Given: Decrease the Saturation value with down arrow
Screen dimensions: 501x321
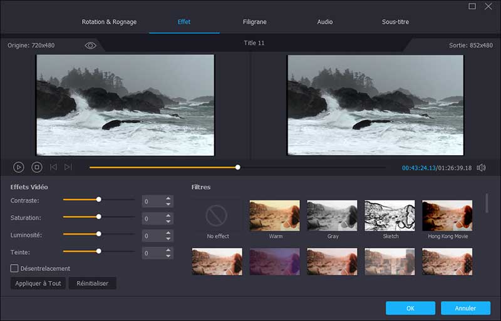Looking at the screenshot, I should (x=168, y=222).
